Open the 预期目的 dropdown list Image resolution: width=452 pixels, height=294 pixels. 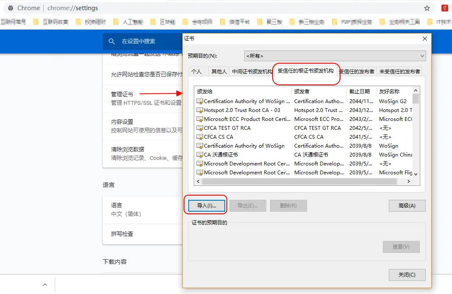click(x=335, y=56)
